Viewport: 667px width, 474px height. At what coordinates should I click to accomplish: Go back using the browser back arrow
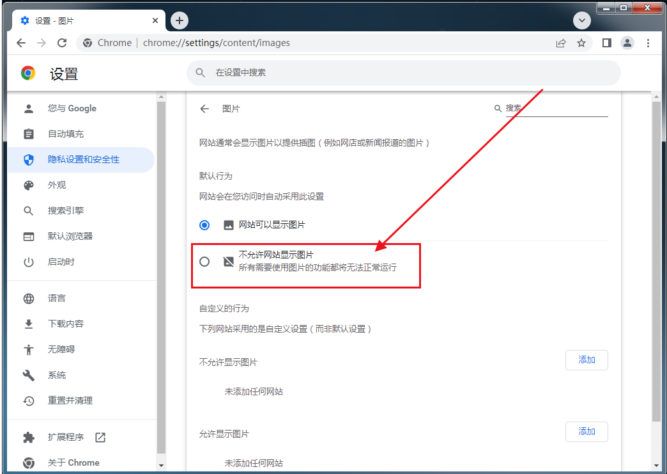[x=21, y=43]
